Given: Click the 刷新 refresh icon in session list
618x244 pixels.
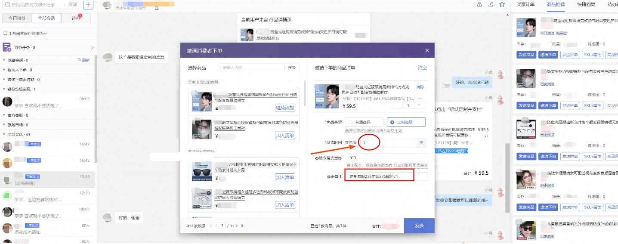Looking at the screenshot, I should click(x=83, y=60).
